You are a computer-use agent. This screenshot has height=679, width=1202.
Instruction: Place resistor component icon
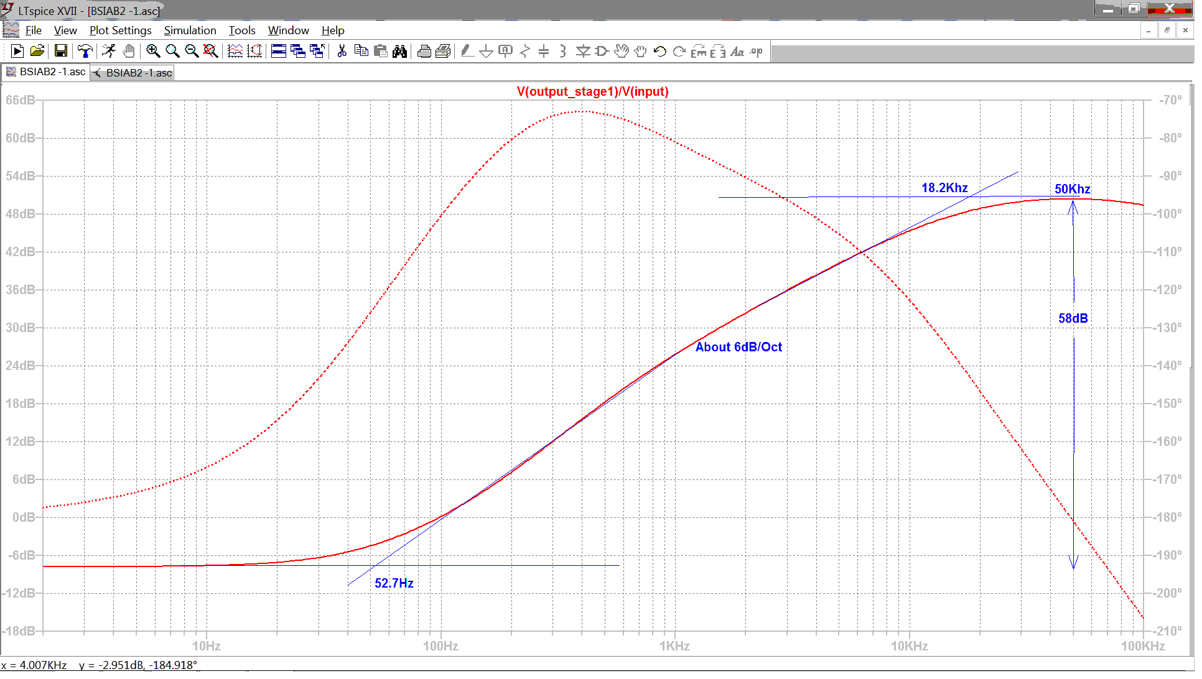coord(525,52)
